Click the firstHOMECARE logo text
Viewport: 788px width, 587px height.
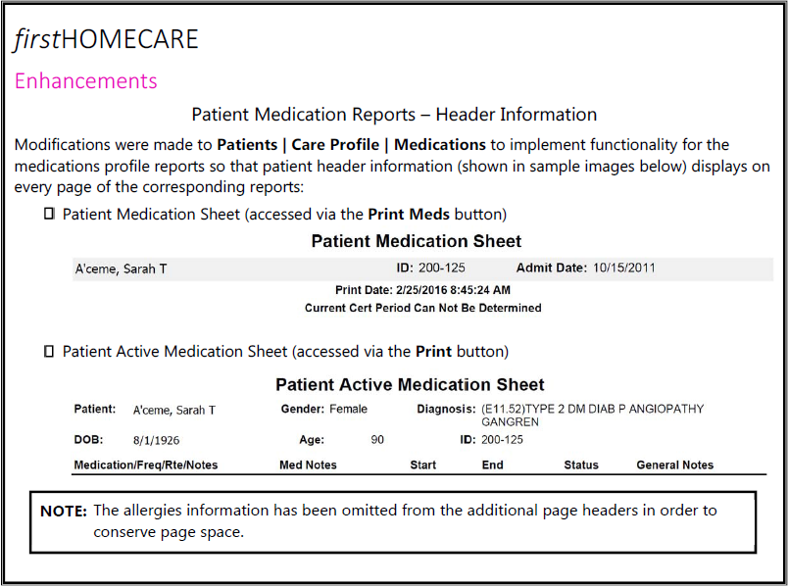(106, 39)
